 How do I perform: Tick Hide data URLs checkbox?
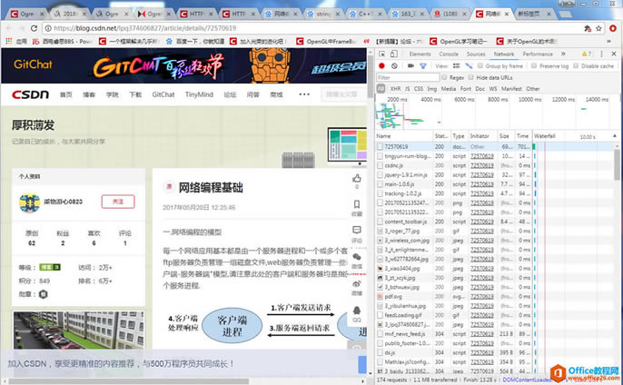tap(470, 77)
